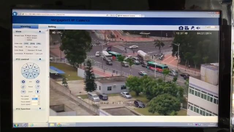This screenshot has width=234, height=132.
Task: Open a new browser tab
Action: (143, 16)
